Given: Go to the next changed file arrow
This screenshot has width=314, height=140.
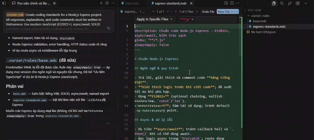Looking at the screenshot, I should 197,12.
